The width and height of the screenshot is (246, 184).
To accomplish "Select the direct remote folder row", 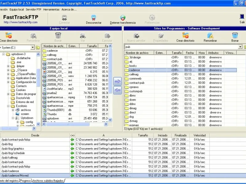I will click(x=181, y=113).
